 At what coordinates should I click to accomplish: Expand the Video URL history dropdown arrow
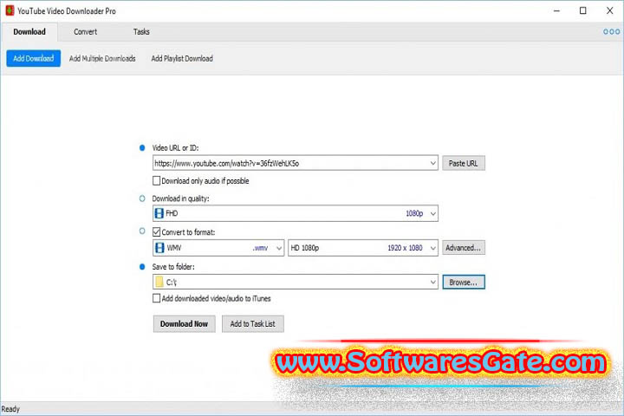433,163
